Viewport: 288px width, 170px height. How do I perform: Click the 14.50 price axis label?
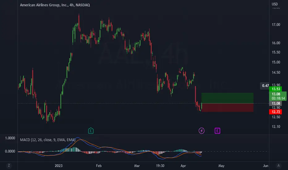[276, 73]
